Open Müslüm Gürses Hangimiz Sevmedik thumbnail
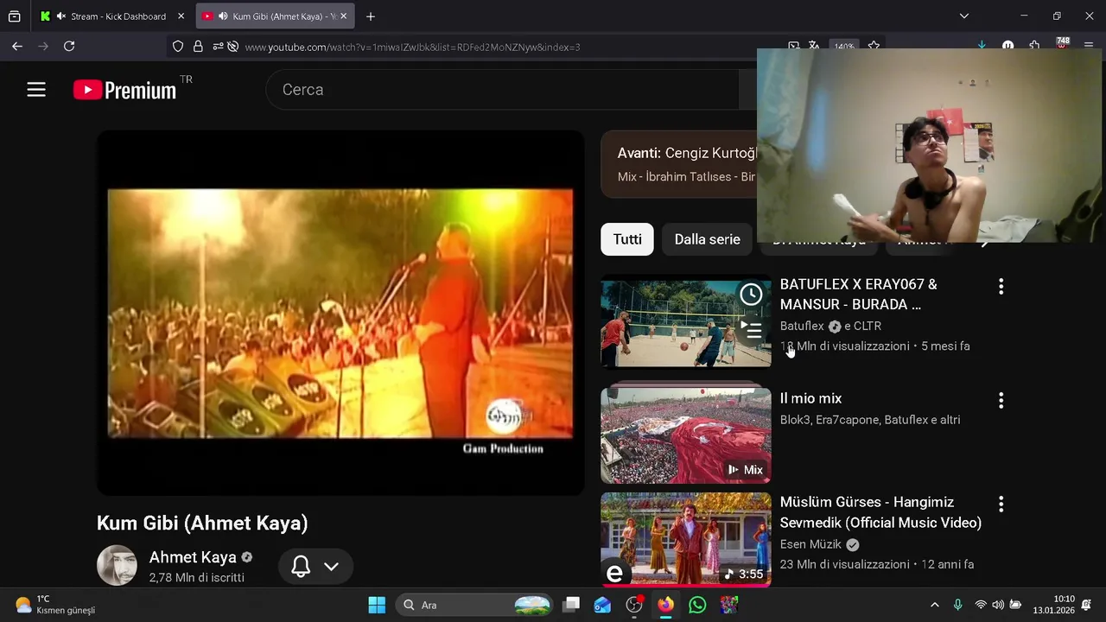This screenshot has height=622, width=1106. (x=686, y=540)
